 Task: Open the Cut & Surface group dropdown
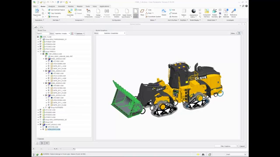click(173, 20)
